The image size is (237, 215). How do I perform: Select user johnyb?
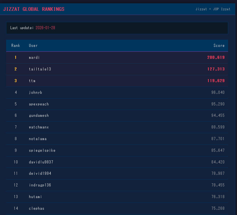[x=35, y=92]
